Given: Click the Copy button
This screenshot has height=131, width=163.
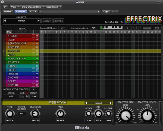Looking at the screenshot, I should (x=106, y=11).
